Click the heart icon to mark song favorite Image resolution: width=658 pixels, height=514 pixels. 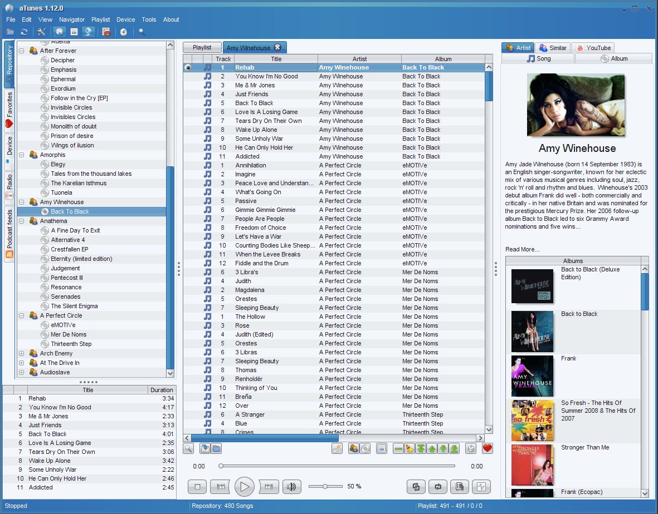pyautogui.click(x=486, y=448)
